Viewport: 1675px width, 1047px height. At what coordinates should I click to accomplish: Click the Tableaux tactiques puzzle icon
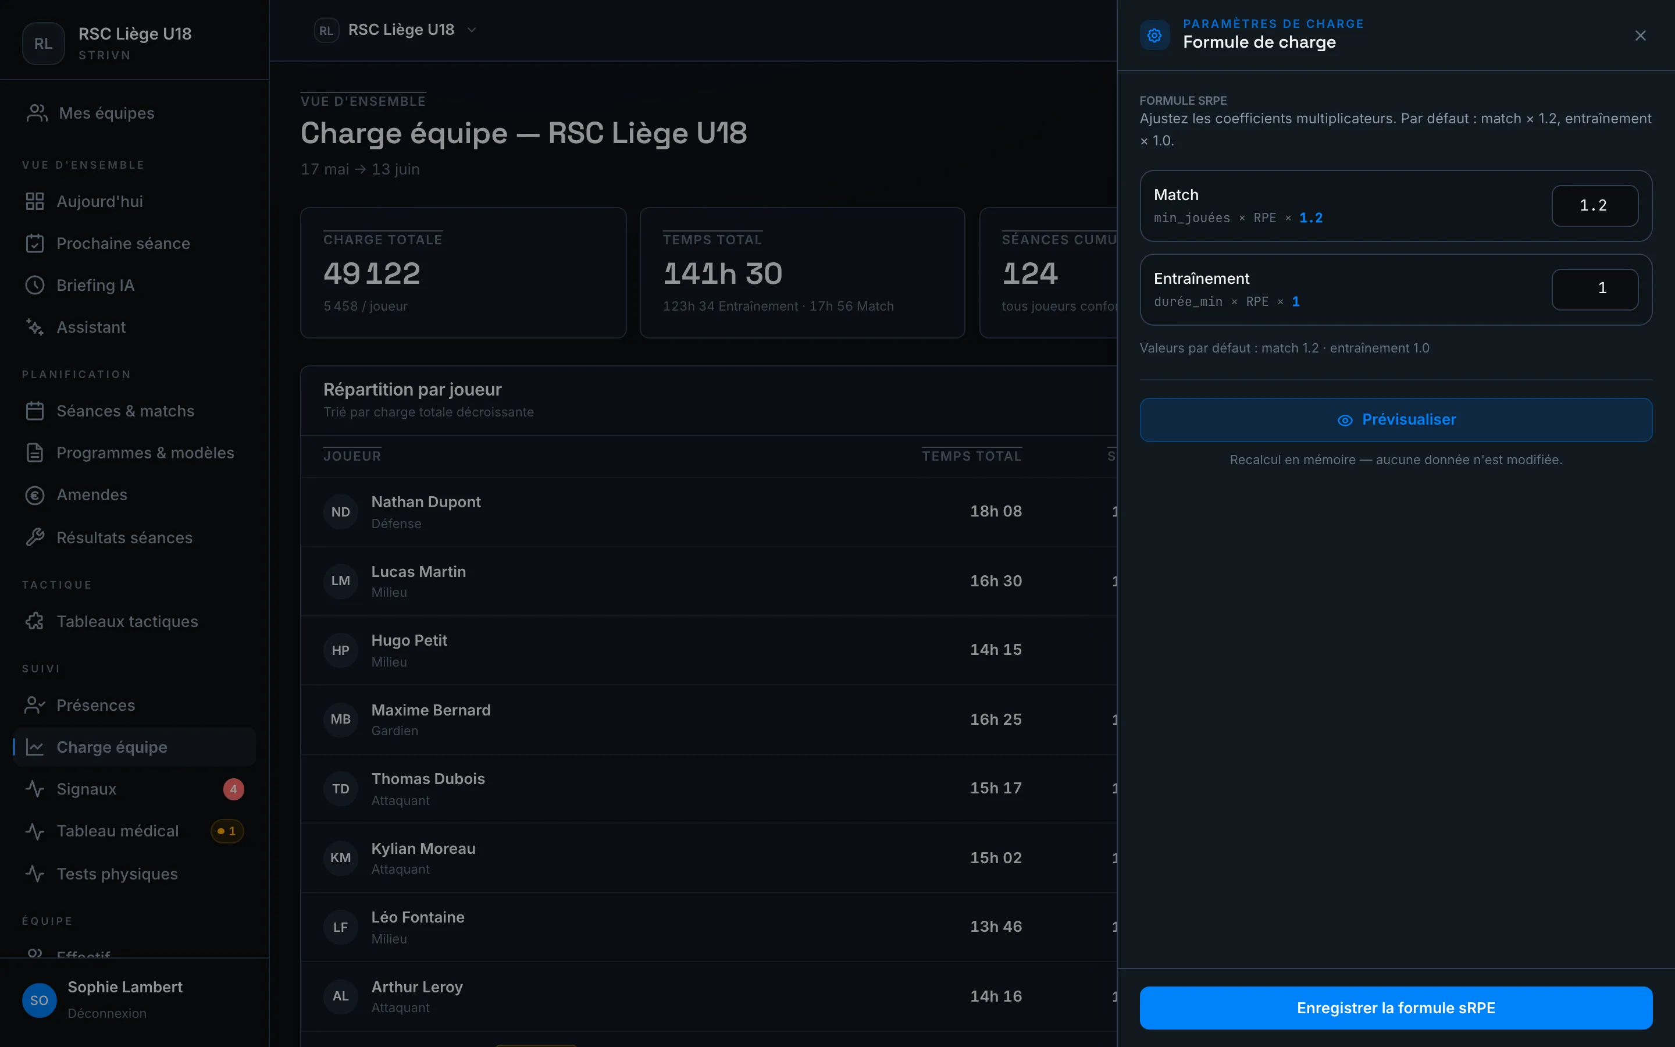(x=35, y=621)
